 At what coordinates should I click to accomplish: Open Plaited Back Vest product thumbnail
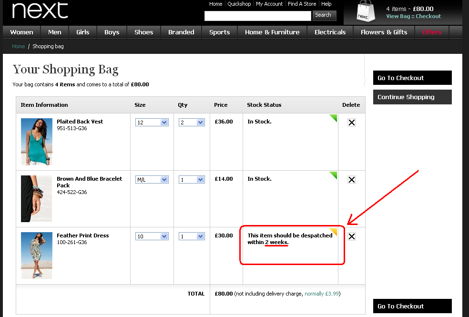(x=37, y=142)
